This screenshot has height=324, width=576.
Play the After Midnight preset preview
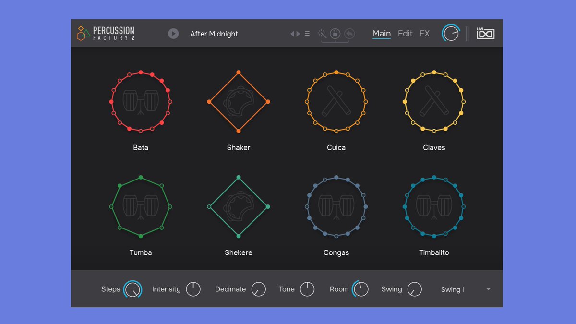coord(173,34)
